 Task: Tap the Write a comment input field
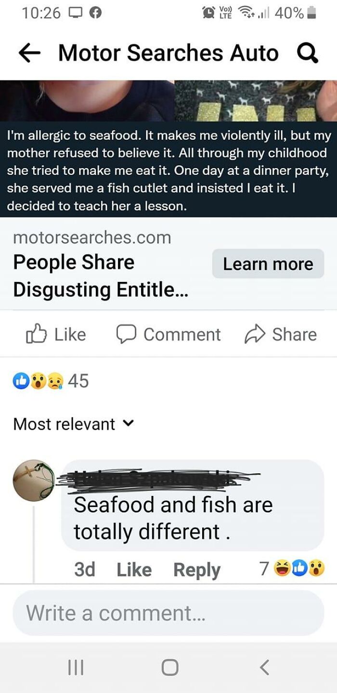point(168,613)
